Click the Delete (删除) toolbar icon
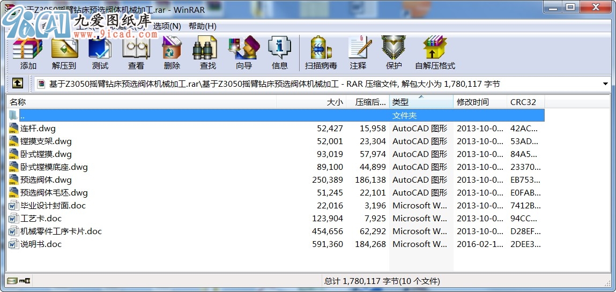The image size is (616, 292). [x=172, y=53]
